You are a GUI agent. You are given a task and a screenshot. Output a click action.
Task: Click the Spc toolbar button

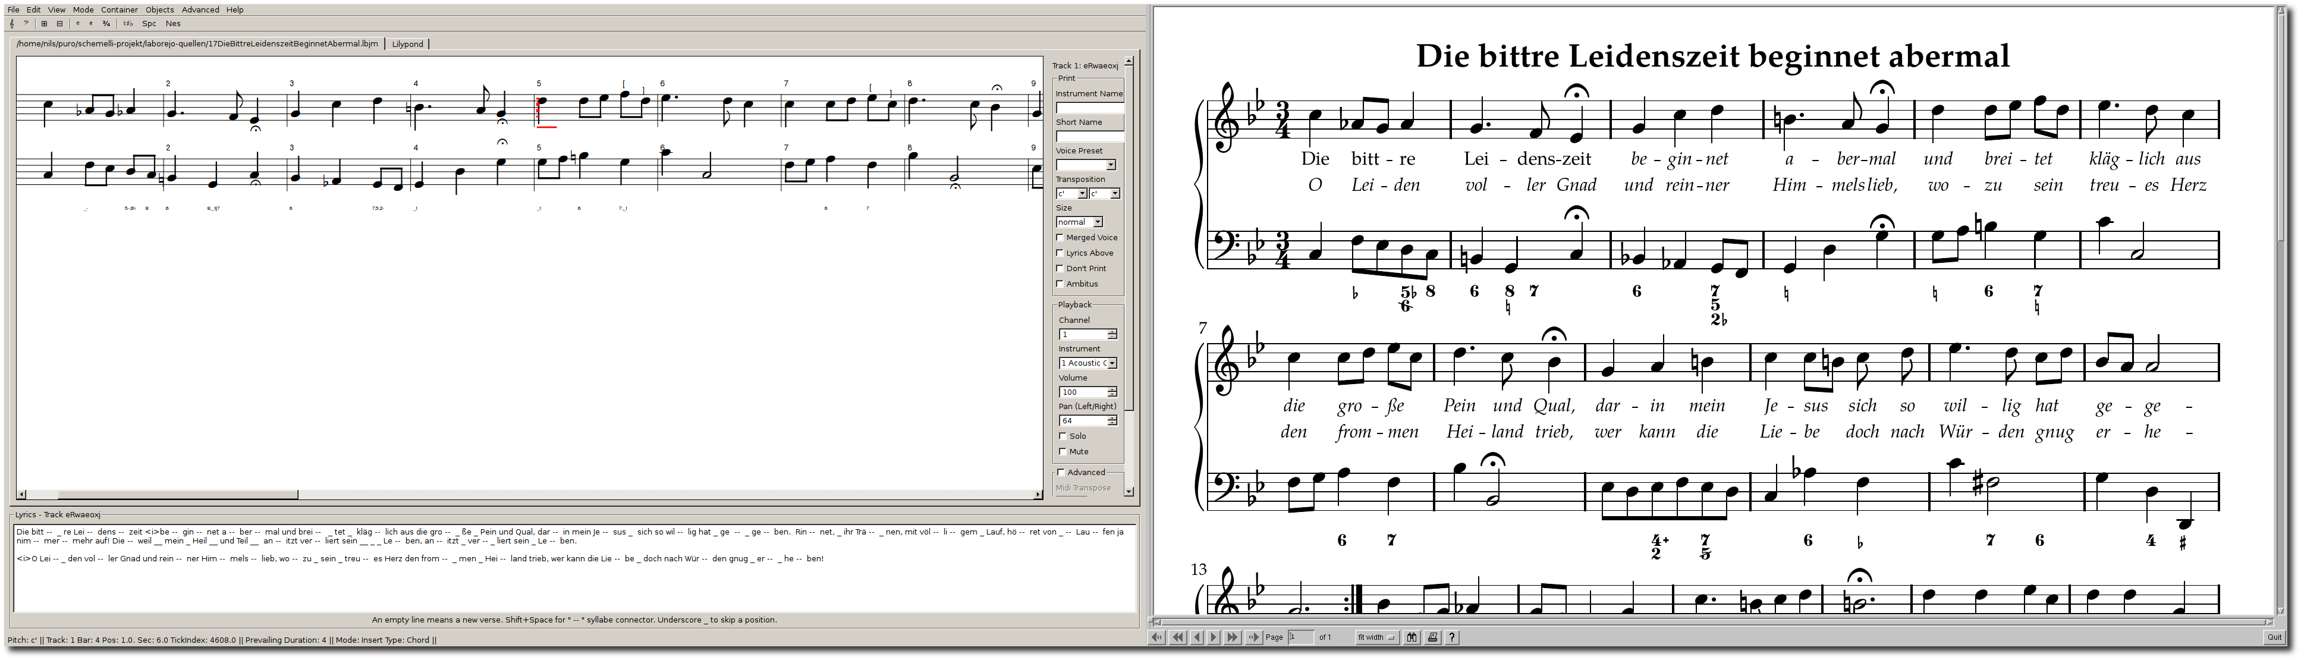point(149,24)
